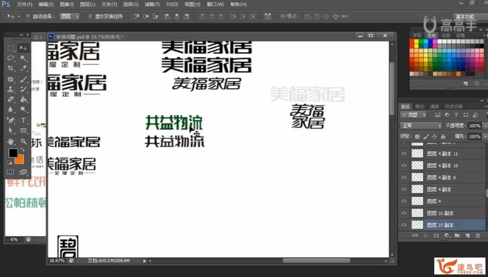Screen dimensions: 488x277
Task: Select the Pen tool
Action: pyautogui.click(x=11, y=120)
